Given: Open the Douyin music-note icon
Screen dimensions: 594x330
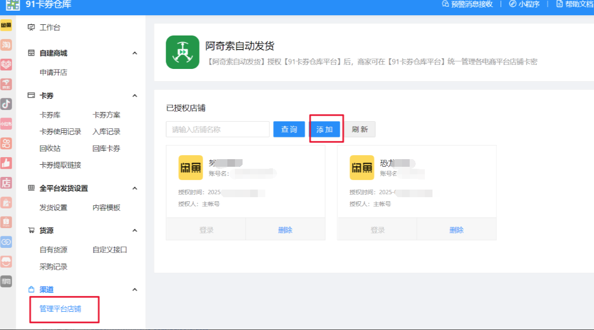Looking at the screenshot, I should coord(6,104).
